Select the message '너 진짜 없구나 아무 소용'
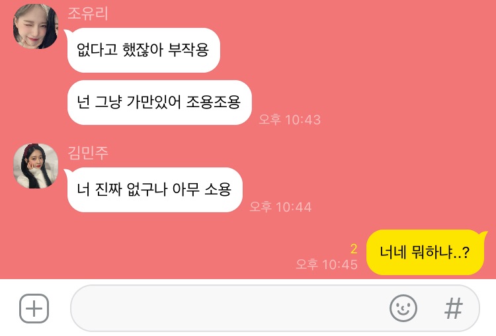Image resolution: width=496 pixels, height=336 pixels. (155, 190)
